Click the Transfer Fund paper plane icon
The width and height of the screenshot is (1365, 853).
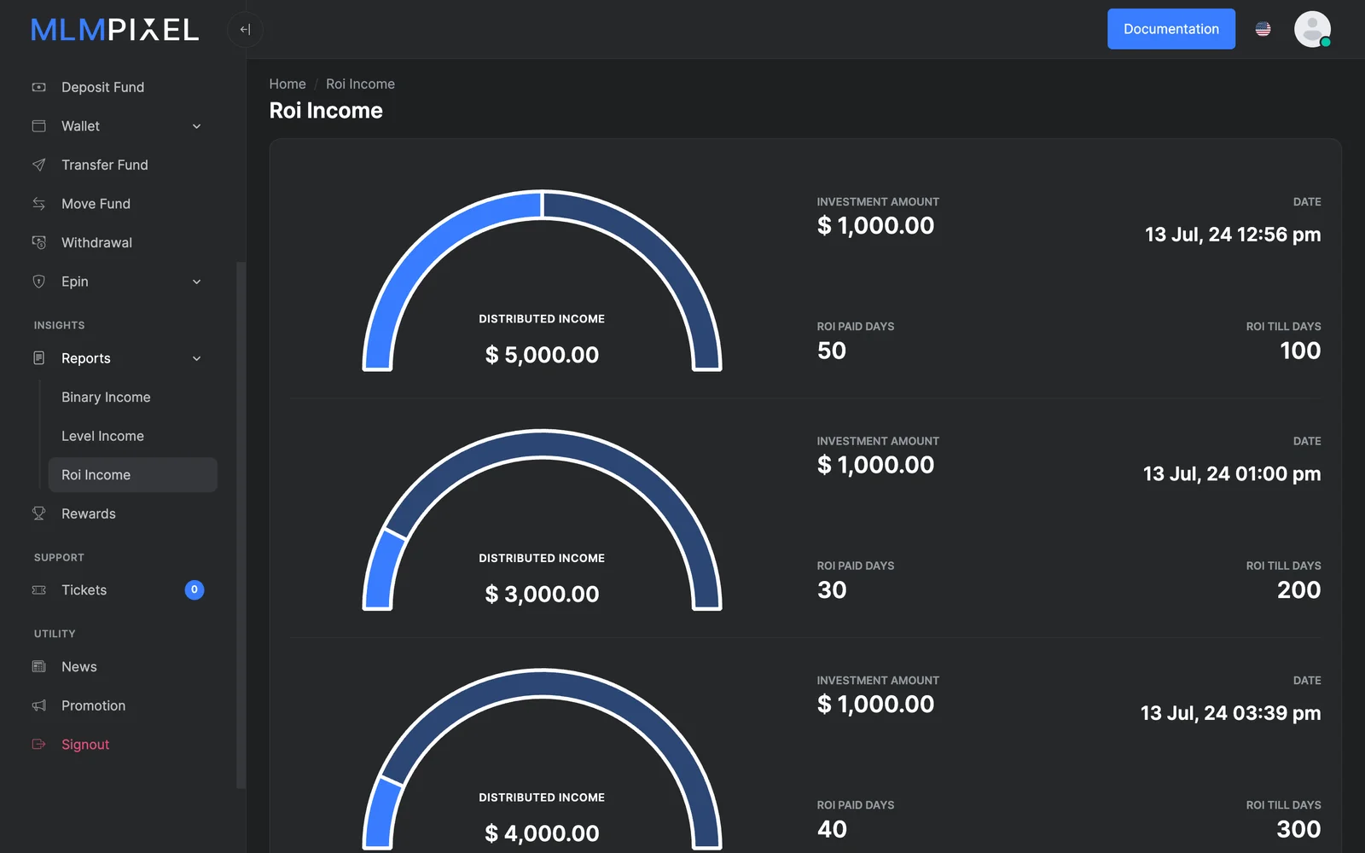point(38,165)
